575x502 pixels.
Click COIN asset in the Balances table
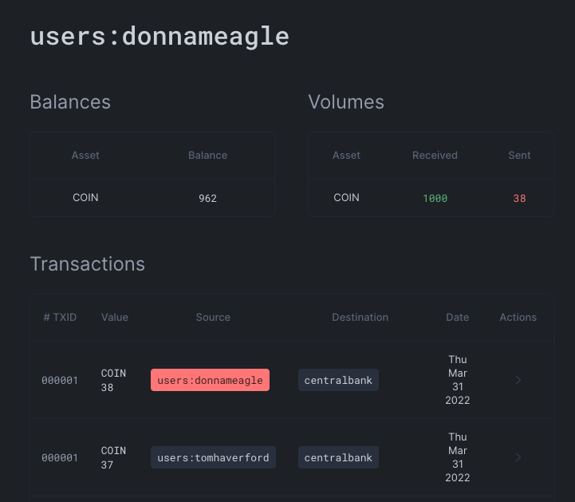85,198
